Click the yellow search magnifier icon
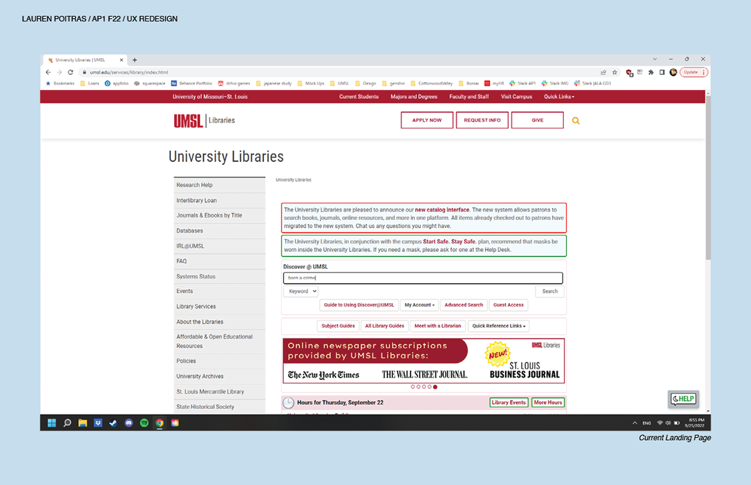 (x=576, y=121)
